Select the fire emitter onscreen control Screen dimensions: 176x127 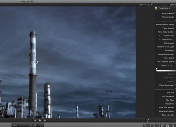(36, 62)
